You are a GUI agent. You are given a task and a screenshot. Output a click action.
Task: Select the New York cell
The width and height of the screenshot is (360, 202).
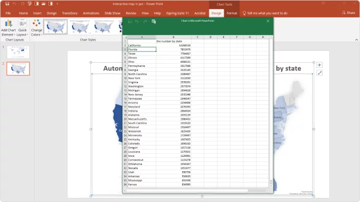tap(142, 78)
